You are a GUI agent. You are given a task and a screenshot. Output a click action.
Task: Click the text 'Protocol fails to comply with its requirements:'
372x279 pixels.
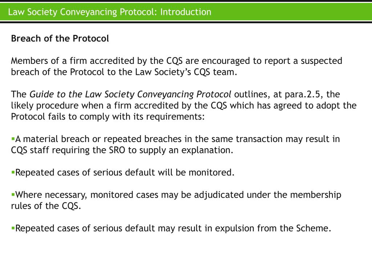click(108, 117)
